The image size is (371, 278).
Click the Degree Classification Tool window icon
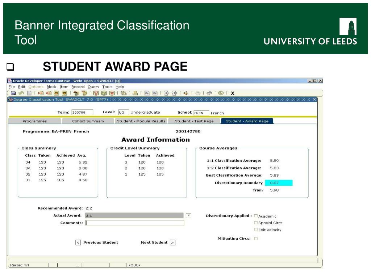point(11,100)
